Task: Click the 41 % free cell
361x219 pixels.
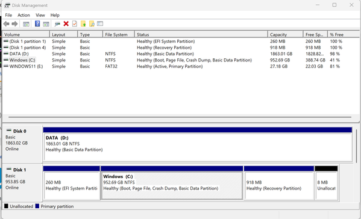Action: (334, 60)
